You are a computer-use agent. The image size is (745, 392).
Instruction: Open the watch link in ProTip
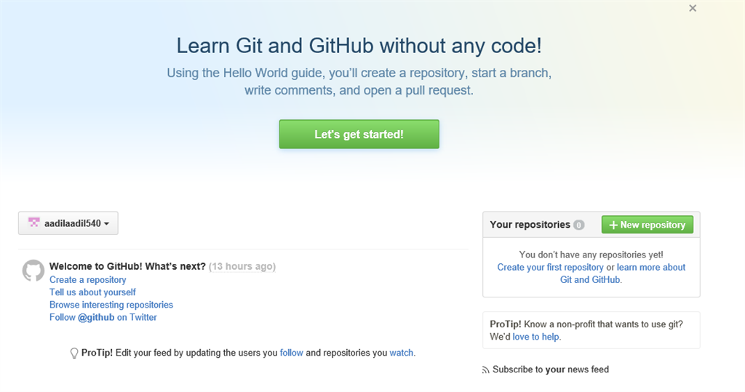click(402, 353)
